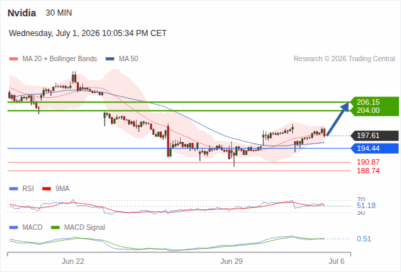401x272 pixels.
Task: Click the RSI legend label
Action: pyautogui.click(x=28, y=189)
